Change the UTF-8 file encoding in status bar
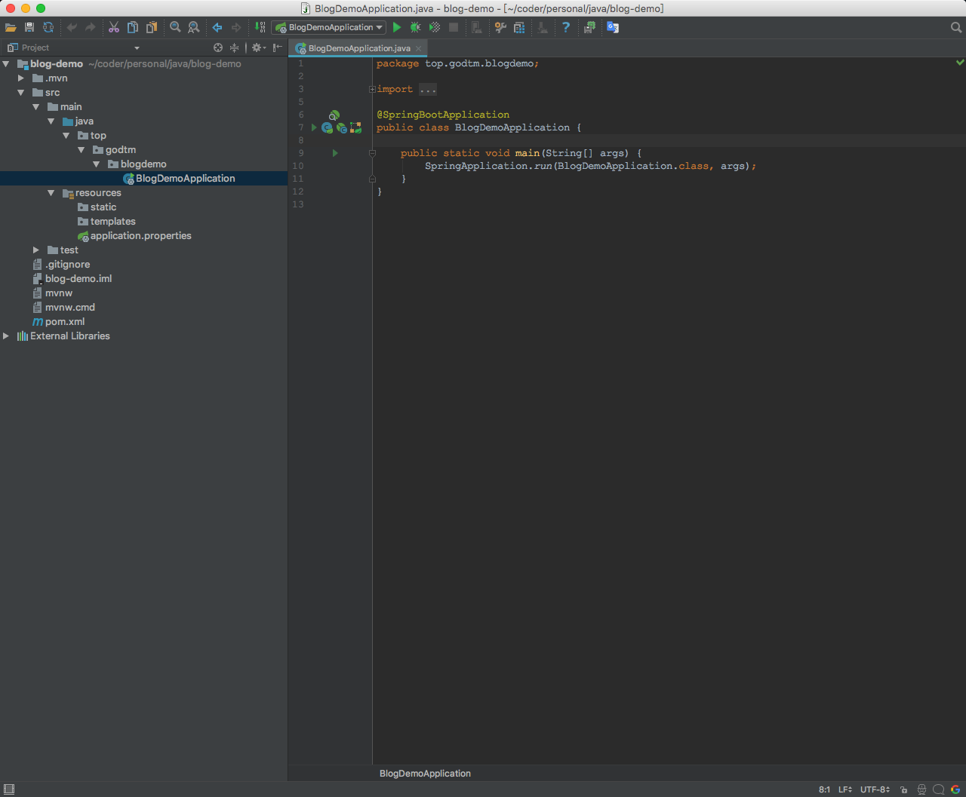This screenshot has width=966, height=797. pos(875,789)
